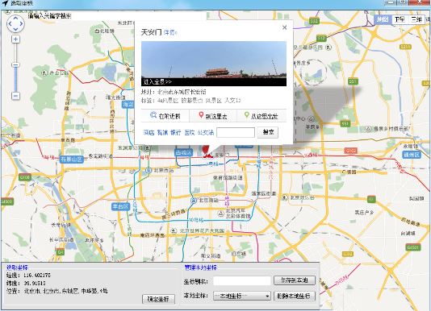
Task: Click the magnifier icon in 在附近找
Action: (x=153, y=115)
